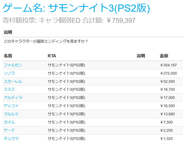Select the amount ￥52,500
The image size is (183, 147).
167,81
